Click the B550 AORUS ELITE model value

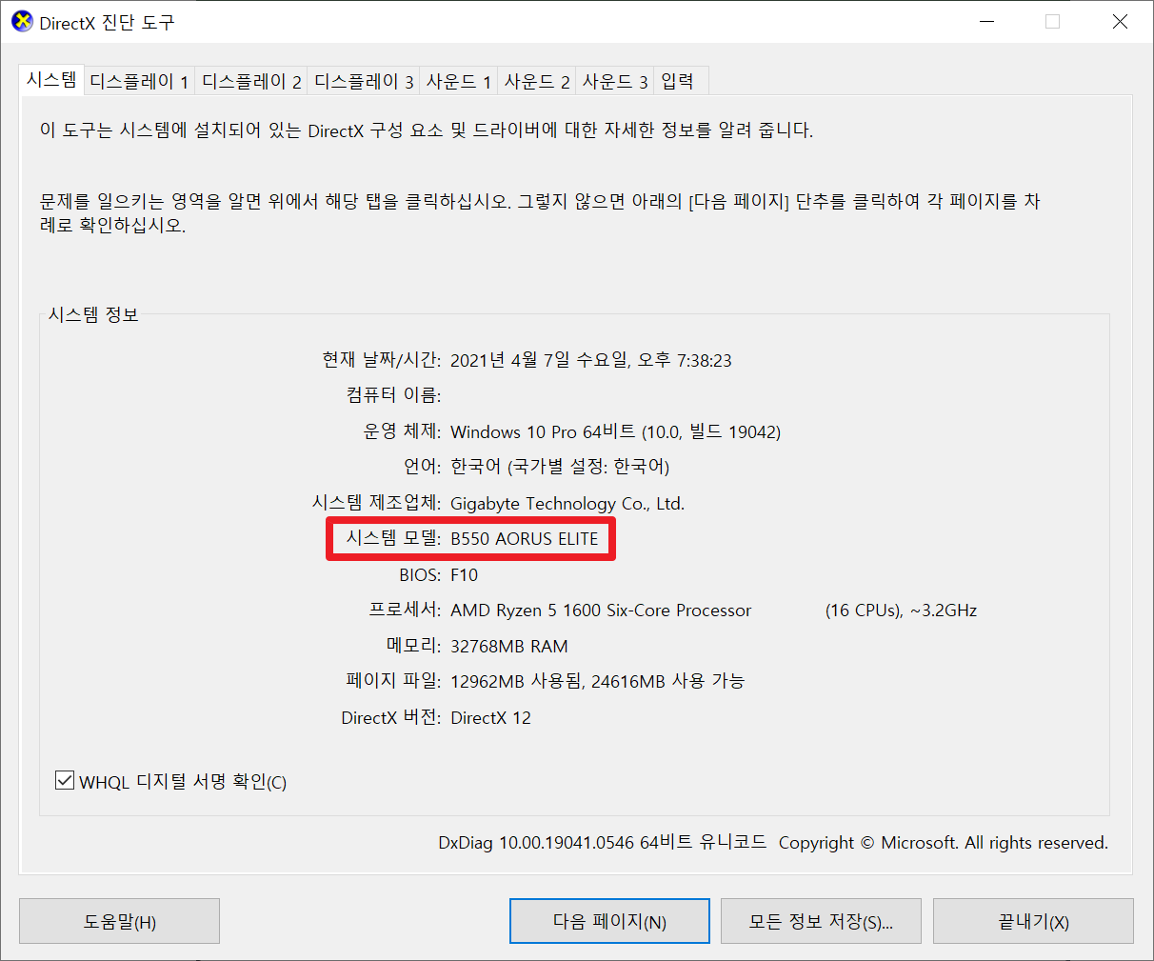525,538
